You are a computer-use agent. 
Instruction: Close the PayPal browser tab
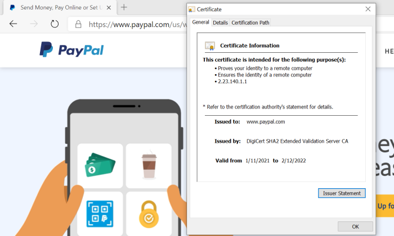(109, 7)
